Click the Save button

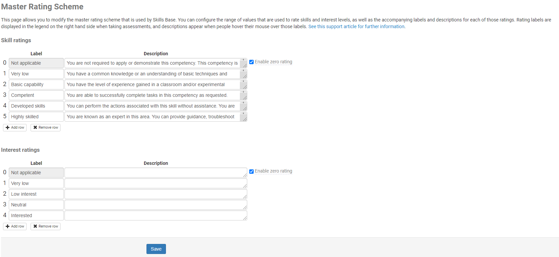point(156,249)
